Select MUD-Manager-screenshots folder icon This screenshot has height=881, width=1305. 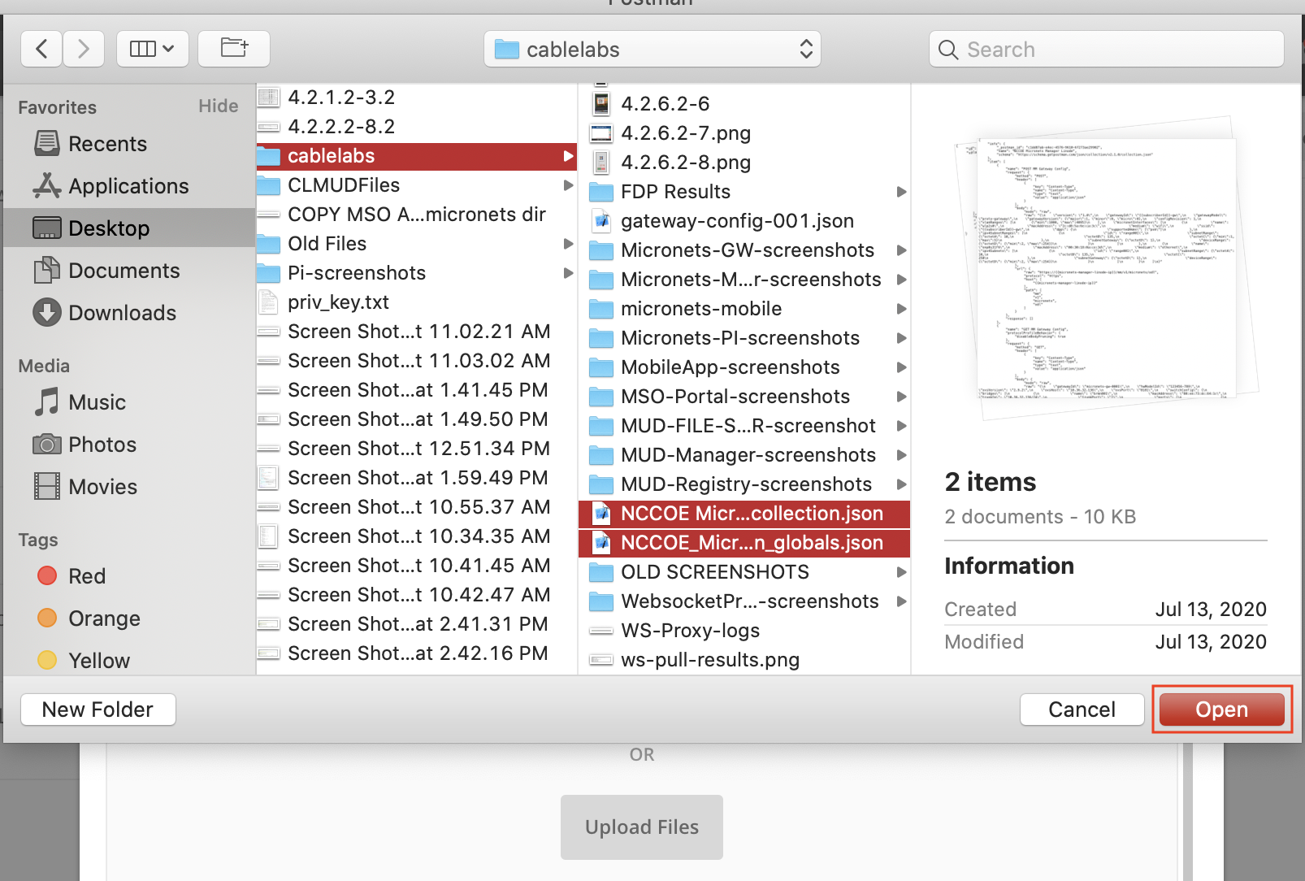pyautogui.click(x=601, y=455)
